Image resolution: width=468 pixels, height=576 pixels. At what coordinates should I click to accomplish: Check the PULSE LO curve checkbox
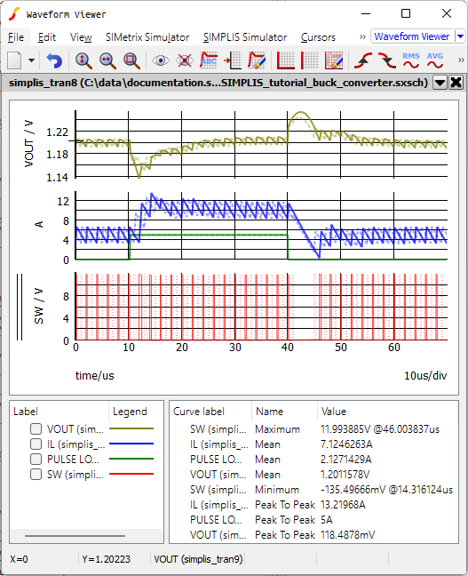coord(36,459)
